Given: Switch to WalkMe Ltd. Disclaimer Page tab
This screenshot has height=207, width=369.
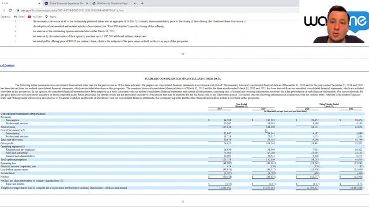Looking at the screenshot, I should (112, 3).
